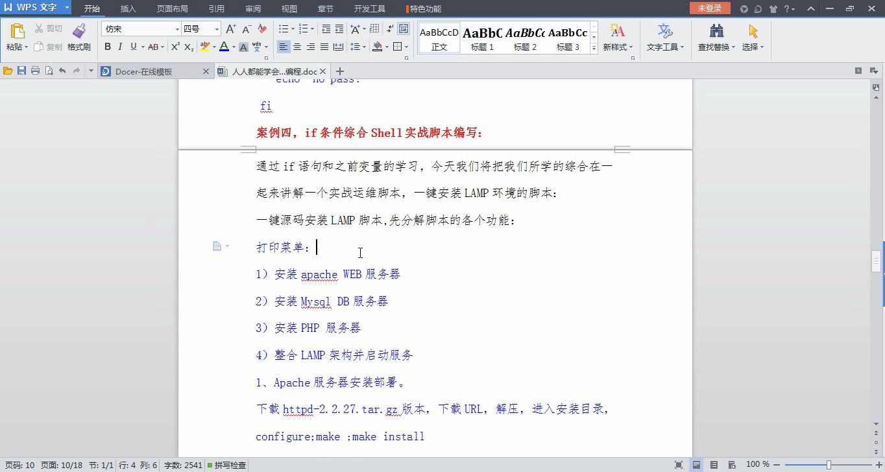The height and width of the screenshot is (472, 885).
Task: Open print preview icon
Action: pyautogui.click(x=49, y=71)
